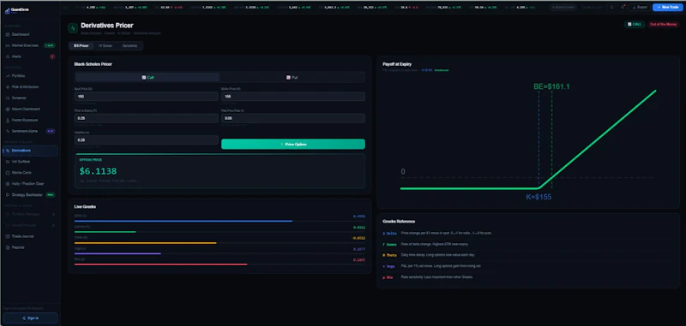This screenshot has width=686, height=326.
Task: Click Delta entry in Greeks Reference
Action: 528,234
